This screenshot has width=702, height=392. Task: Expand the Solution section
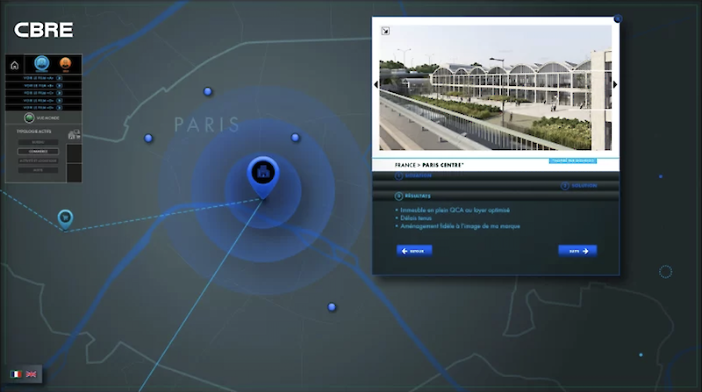(x=579, y=185)
